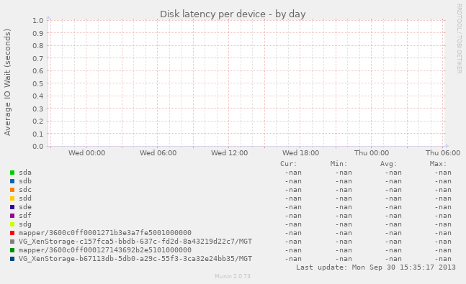Click VG_XenStorage-c157fca5-bbdb-637c-fd2d-8a43219d22c7/MGT label

pos(135,242)
